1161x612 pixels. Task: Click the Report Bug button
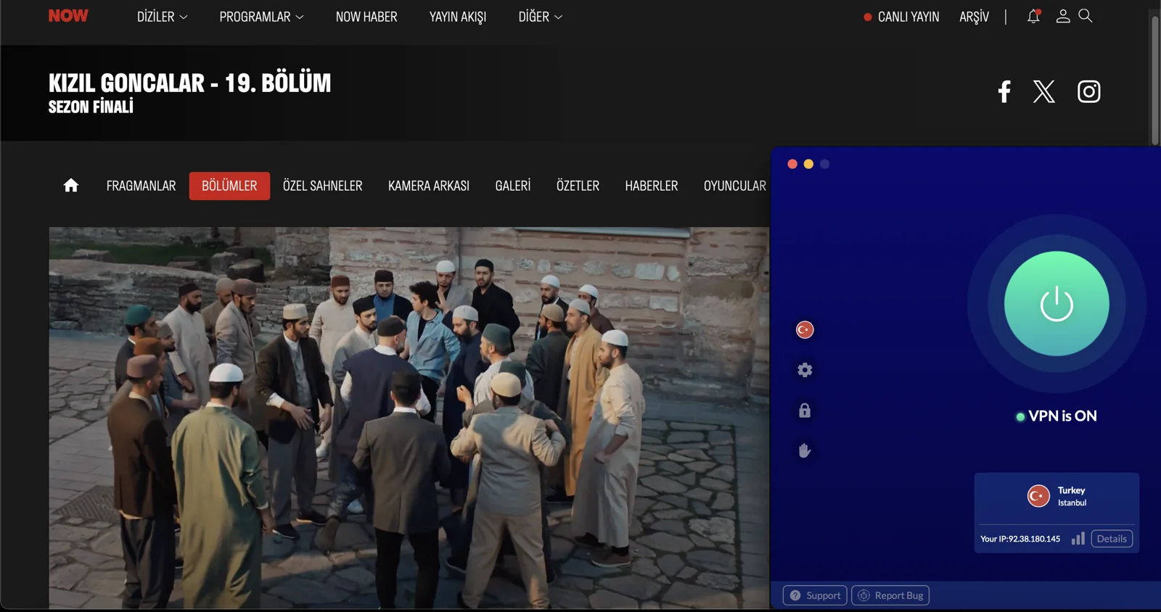tap(890, 595)
